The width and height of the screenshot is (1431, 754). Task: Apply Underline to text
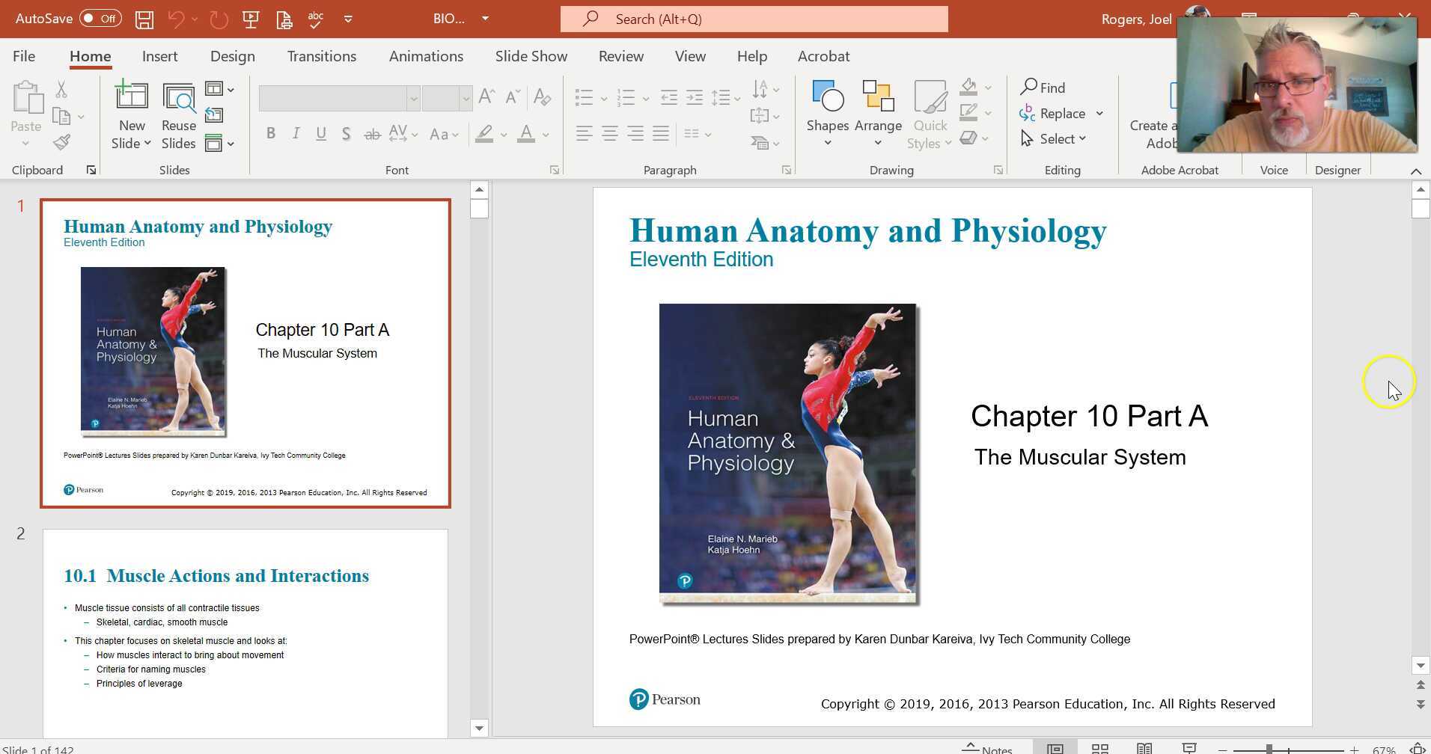pyautogui.click(x=321, y=132)
